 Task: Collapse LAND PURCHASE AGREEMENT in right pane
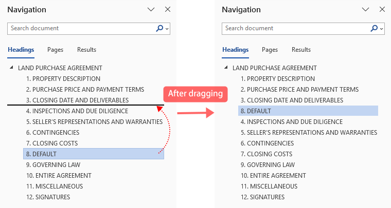click(x=226, y=67)
